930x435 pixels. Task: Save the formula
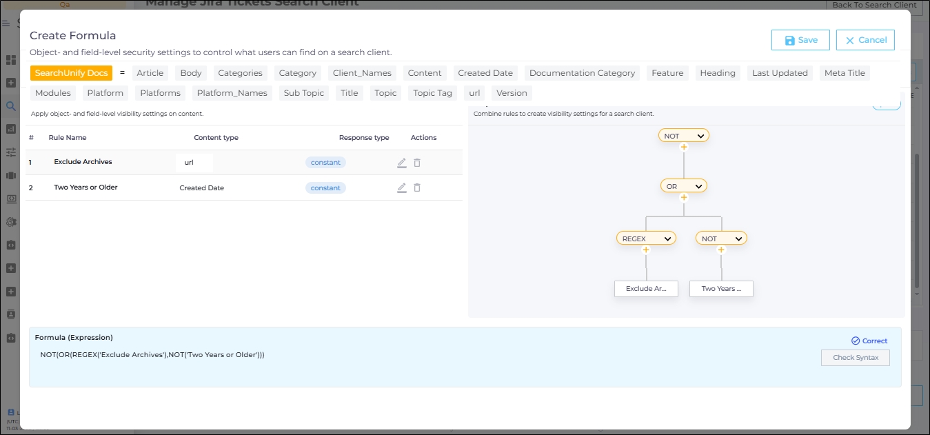pyautogui.click(x=800, y=40)
